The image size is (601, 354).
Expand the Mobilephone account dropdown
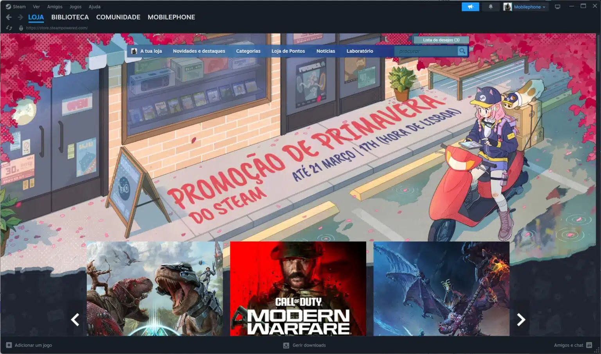[x=544, y=7]
